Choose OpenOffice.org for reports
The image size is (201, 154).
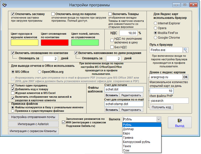[x=39, y=72]
